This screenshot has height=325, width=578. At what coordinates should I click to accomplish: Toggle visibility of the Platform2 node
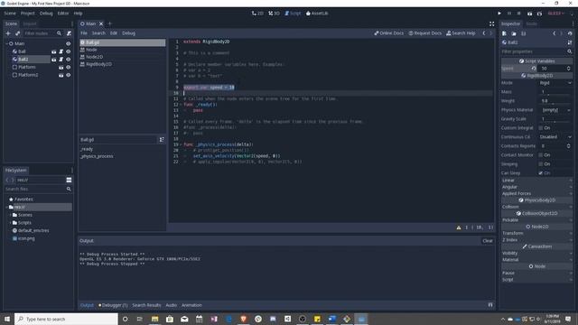coord(69,75)
